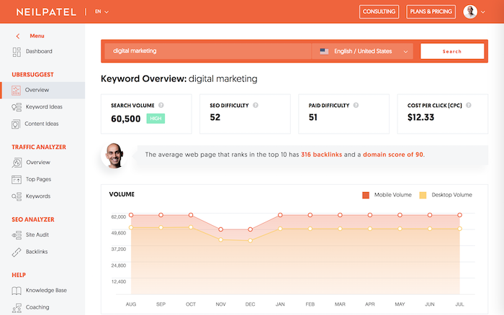Select the Ubersuggest Overview menu item

coord(42,90)
